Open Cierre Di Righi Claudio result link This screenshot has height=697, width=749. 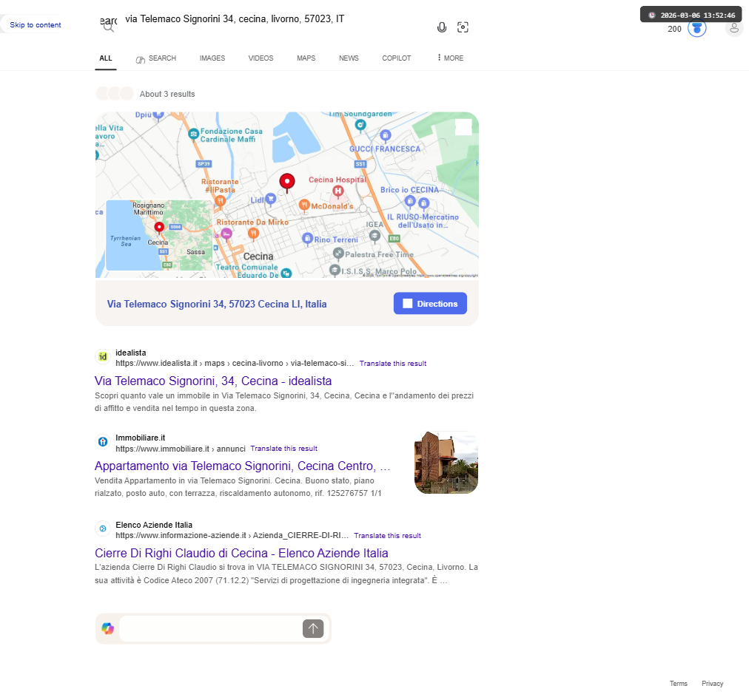pos(241,553)
